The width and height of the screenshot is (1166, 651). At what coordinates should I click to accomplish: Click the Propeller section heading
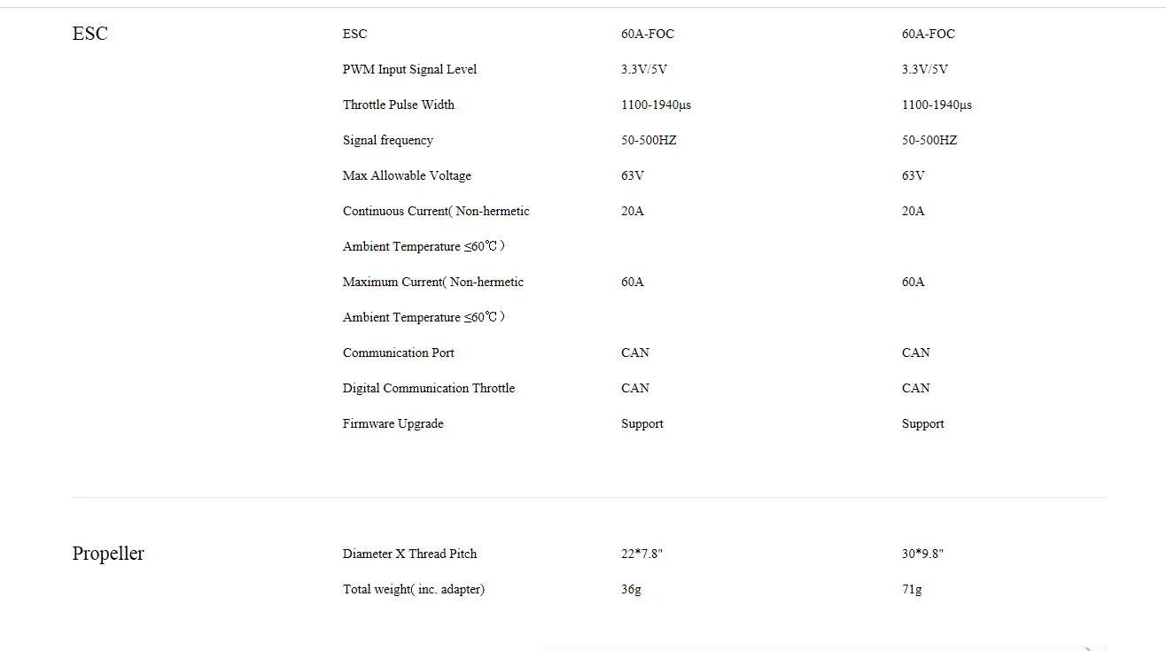(x=108, y=554)
